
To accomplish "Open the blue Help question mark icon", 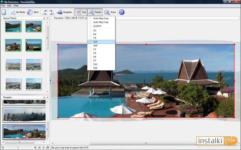I will click(122, 12).
